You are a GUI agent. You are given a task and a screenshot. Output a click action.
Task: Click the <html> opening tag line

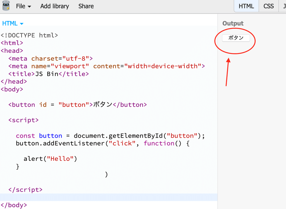click(x=12, y=43)
